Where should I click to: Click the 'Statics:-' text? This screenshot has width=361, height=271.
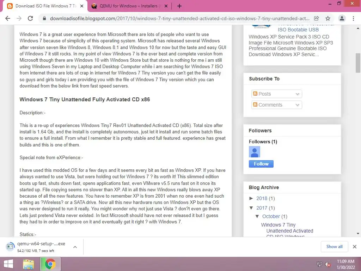[28, 234]
